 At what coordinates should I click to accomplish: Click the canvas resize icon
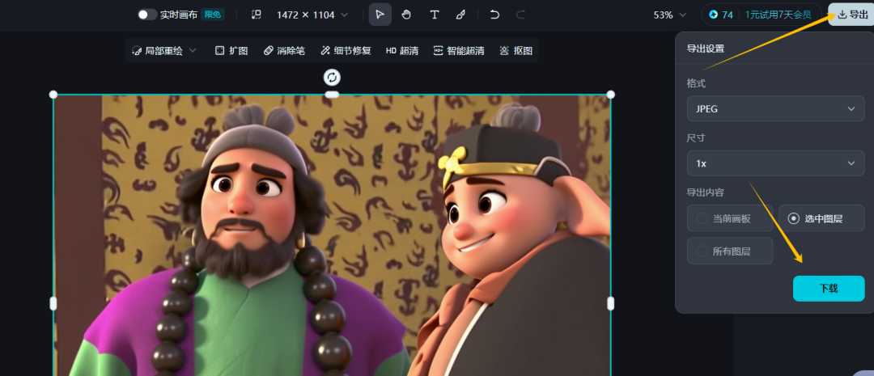(x=257, y=15)
